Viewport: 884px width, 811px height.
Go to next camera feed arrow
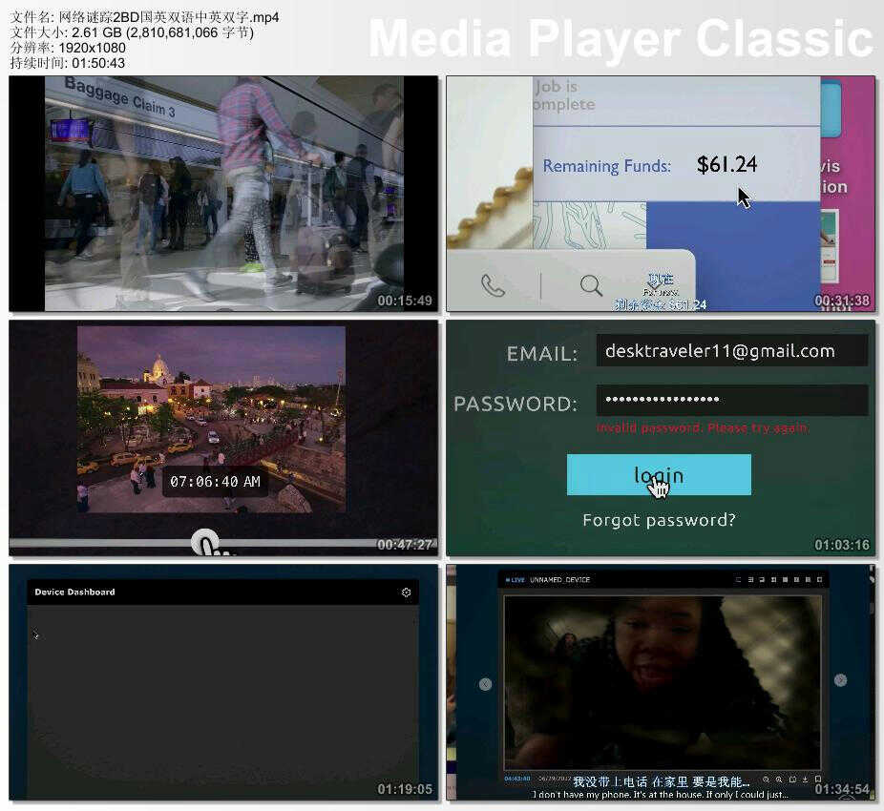pyautogui.click(x=840, y=680)
